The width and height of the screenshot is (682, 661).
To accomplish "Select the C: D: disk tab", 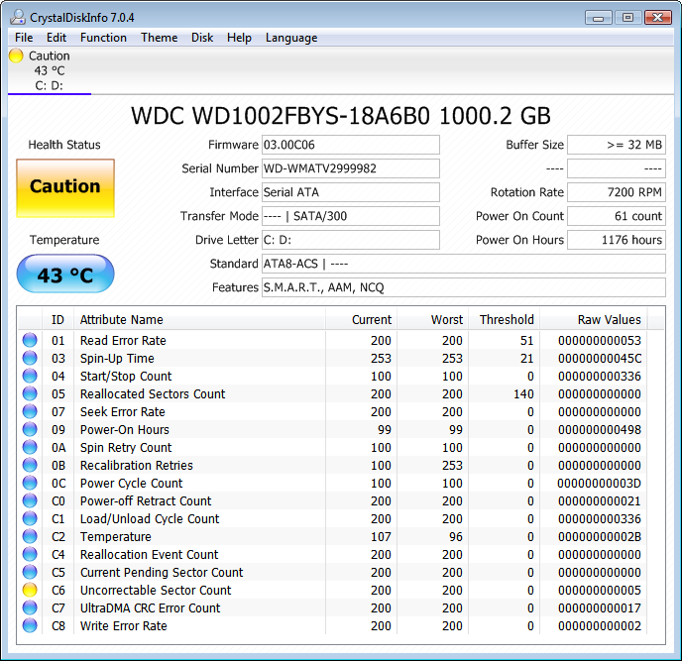I will (49, 85).
